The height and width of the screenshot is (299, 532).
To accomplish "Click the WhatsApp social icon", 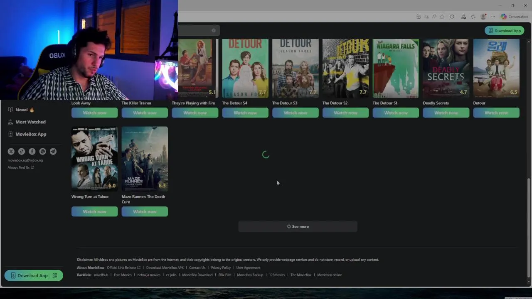I will pyautogui.click(x=42, y=152).
